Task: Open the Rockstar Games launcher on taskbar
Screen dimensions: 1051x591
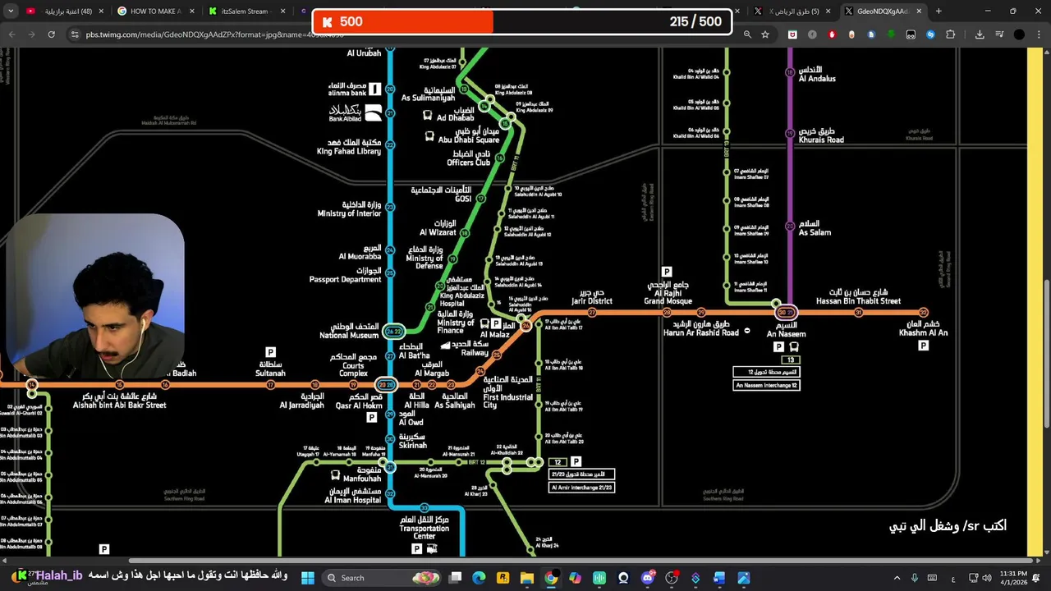Action: pyautogui.click(x=503, y=578)
